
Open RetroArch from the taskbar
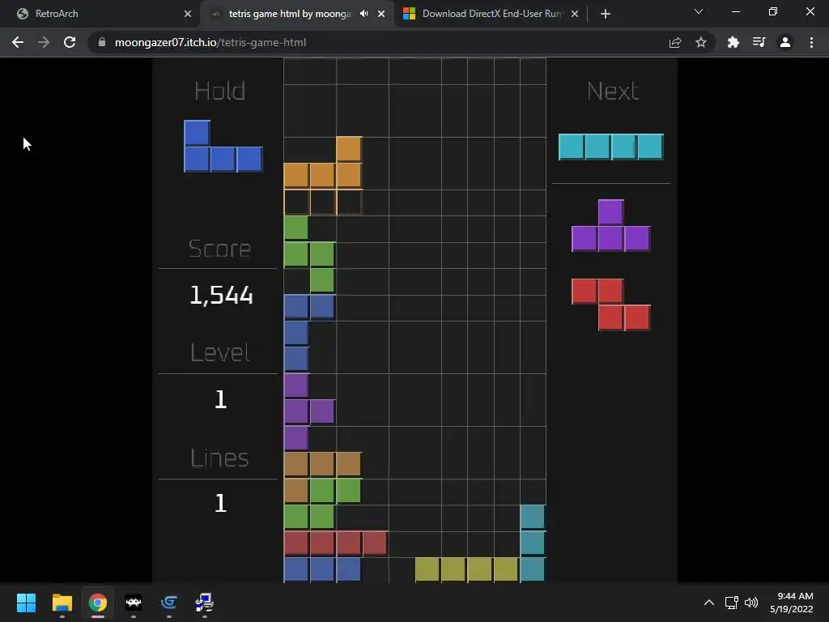(x=134, y=603)
